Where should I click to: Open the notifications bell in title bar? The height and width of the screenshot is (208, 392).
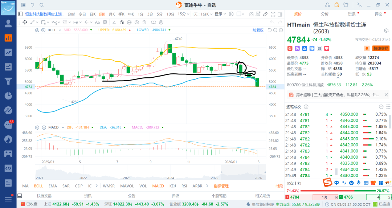point(33,5)
